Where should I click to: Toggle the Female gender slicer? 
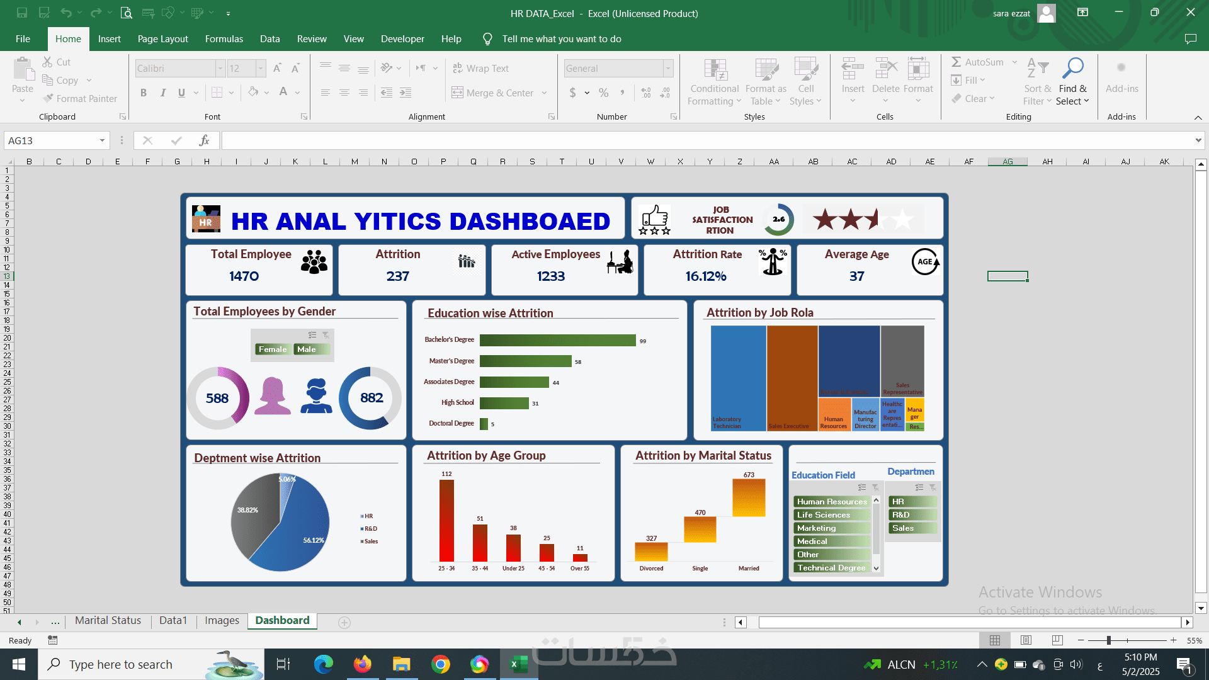pos(273,349)
